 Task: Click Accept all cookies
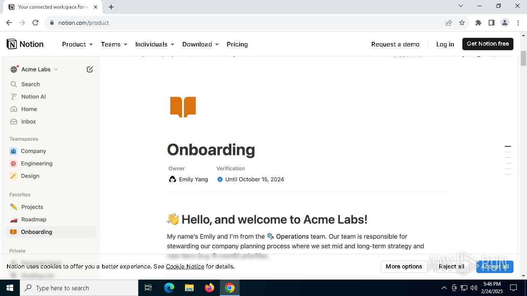tap(495, 266)
